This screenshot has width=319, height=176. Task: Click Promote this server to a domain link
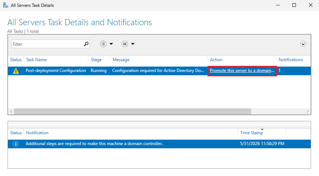(x=242, y=71)
